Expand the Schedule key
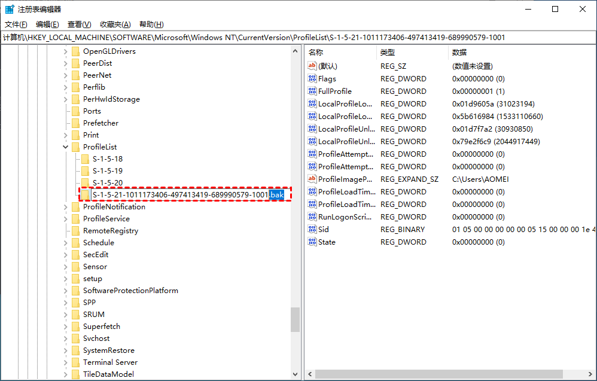 click(65, 243)
